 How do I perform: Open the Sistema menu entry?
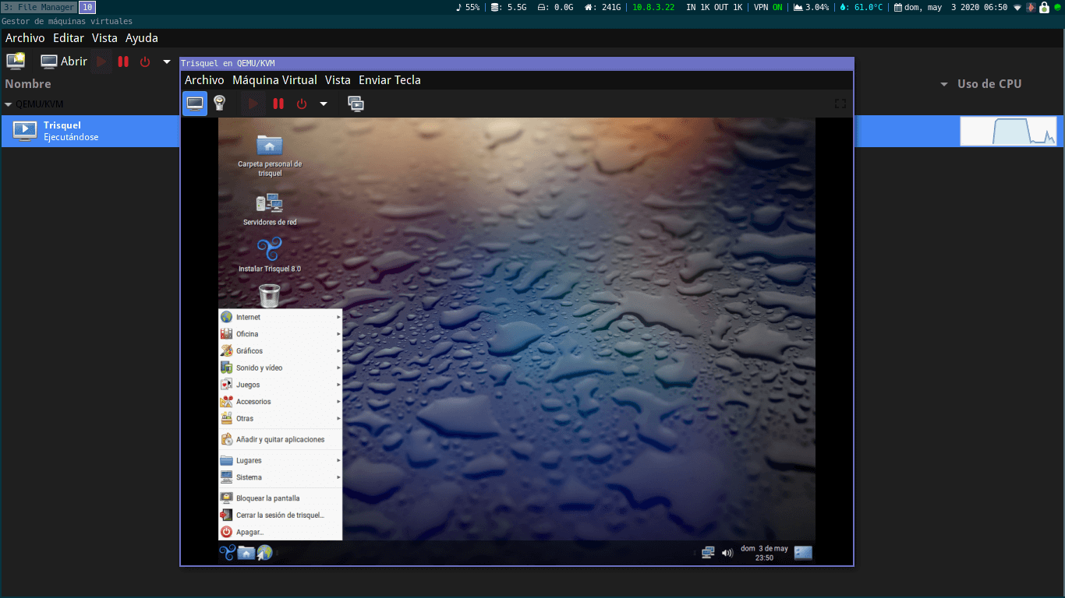(x=281, y=477)
